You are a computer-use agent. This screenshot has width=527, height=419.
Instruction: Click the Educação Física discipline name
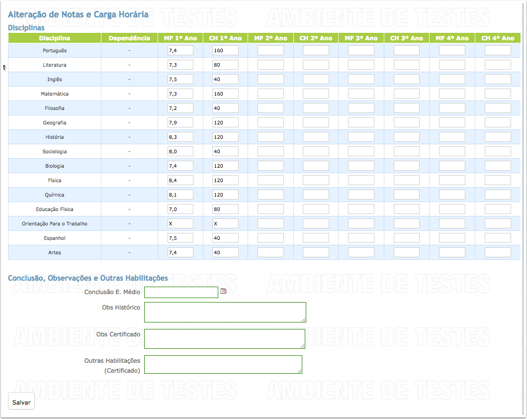55,209
